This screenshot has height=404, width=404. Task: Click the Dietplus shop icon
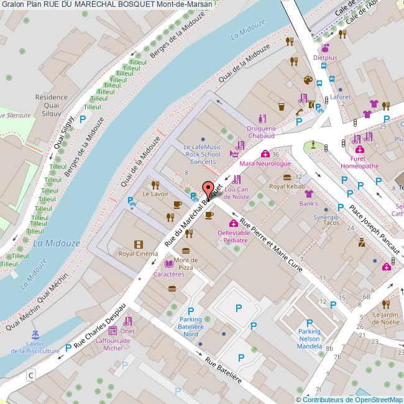coord(325,48)
